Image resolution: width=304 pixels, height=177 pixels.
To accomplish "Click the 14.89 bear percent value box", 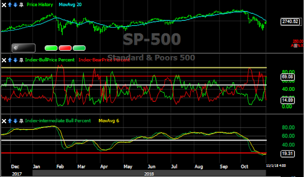I will tap(288, 100).
